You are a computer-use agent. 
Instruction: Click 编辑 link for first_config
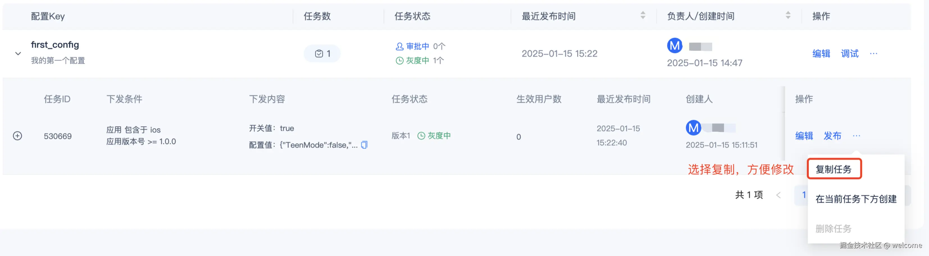pyautogui.click(x=821, y=54)
